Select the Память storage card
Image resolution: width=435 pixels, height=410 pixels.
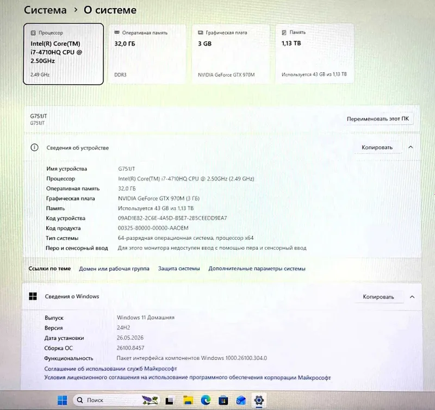[315, 53]
